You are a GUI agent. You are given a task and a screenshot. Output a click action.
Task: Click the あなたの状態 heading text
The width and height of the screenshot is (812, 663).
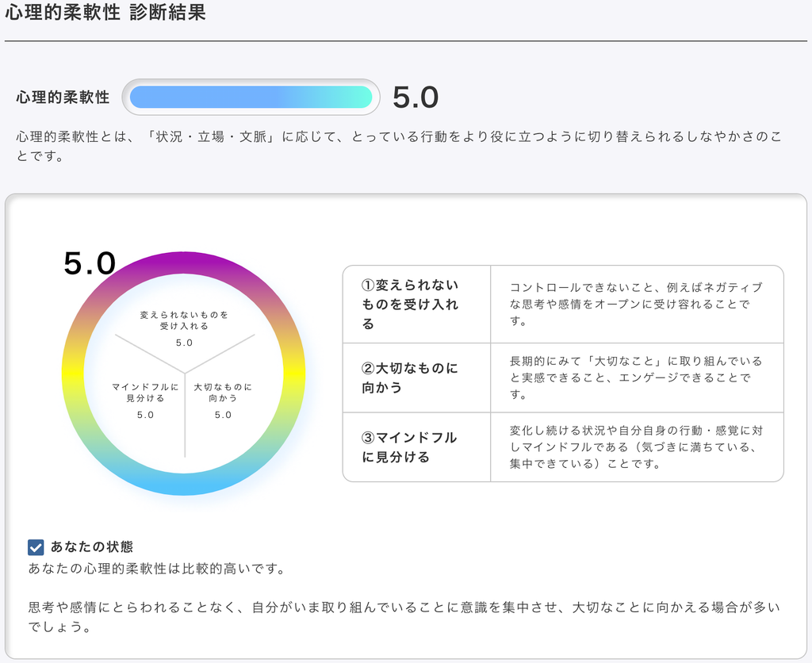(x=92, y=547)
